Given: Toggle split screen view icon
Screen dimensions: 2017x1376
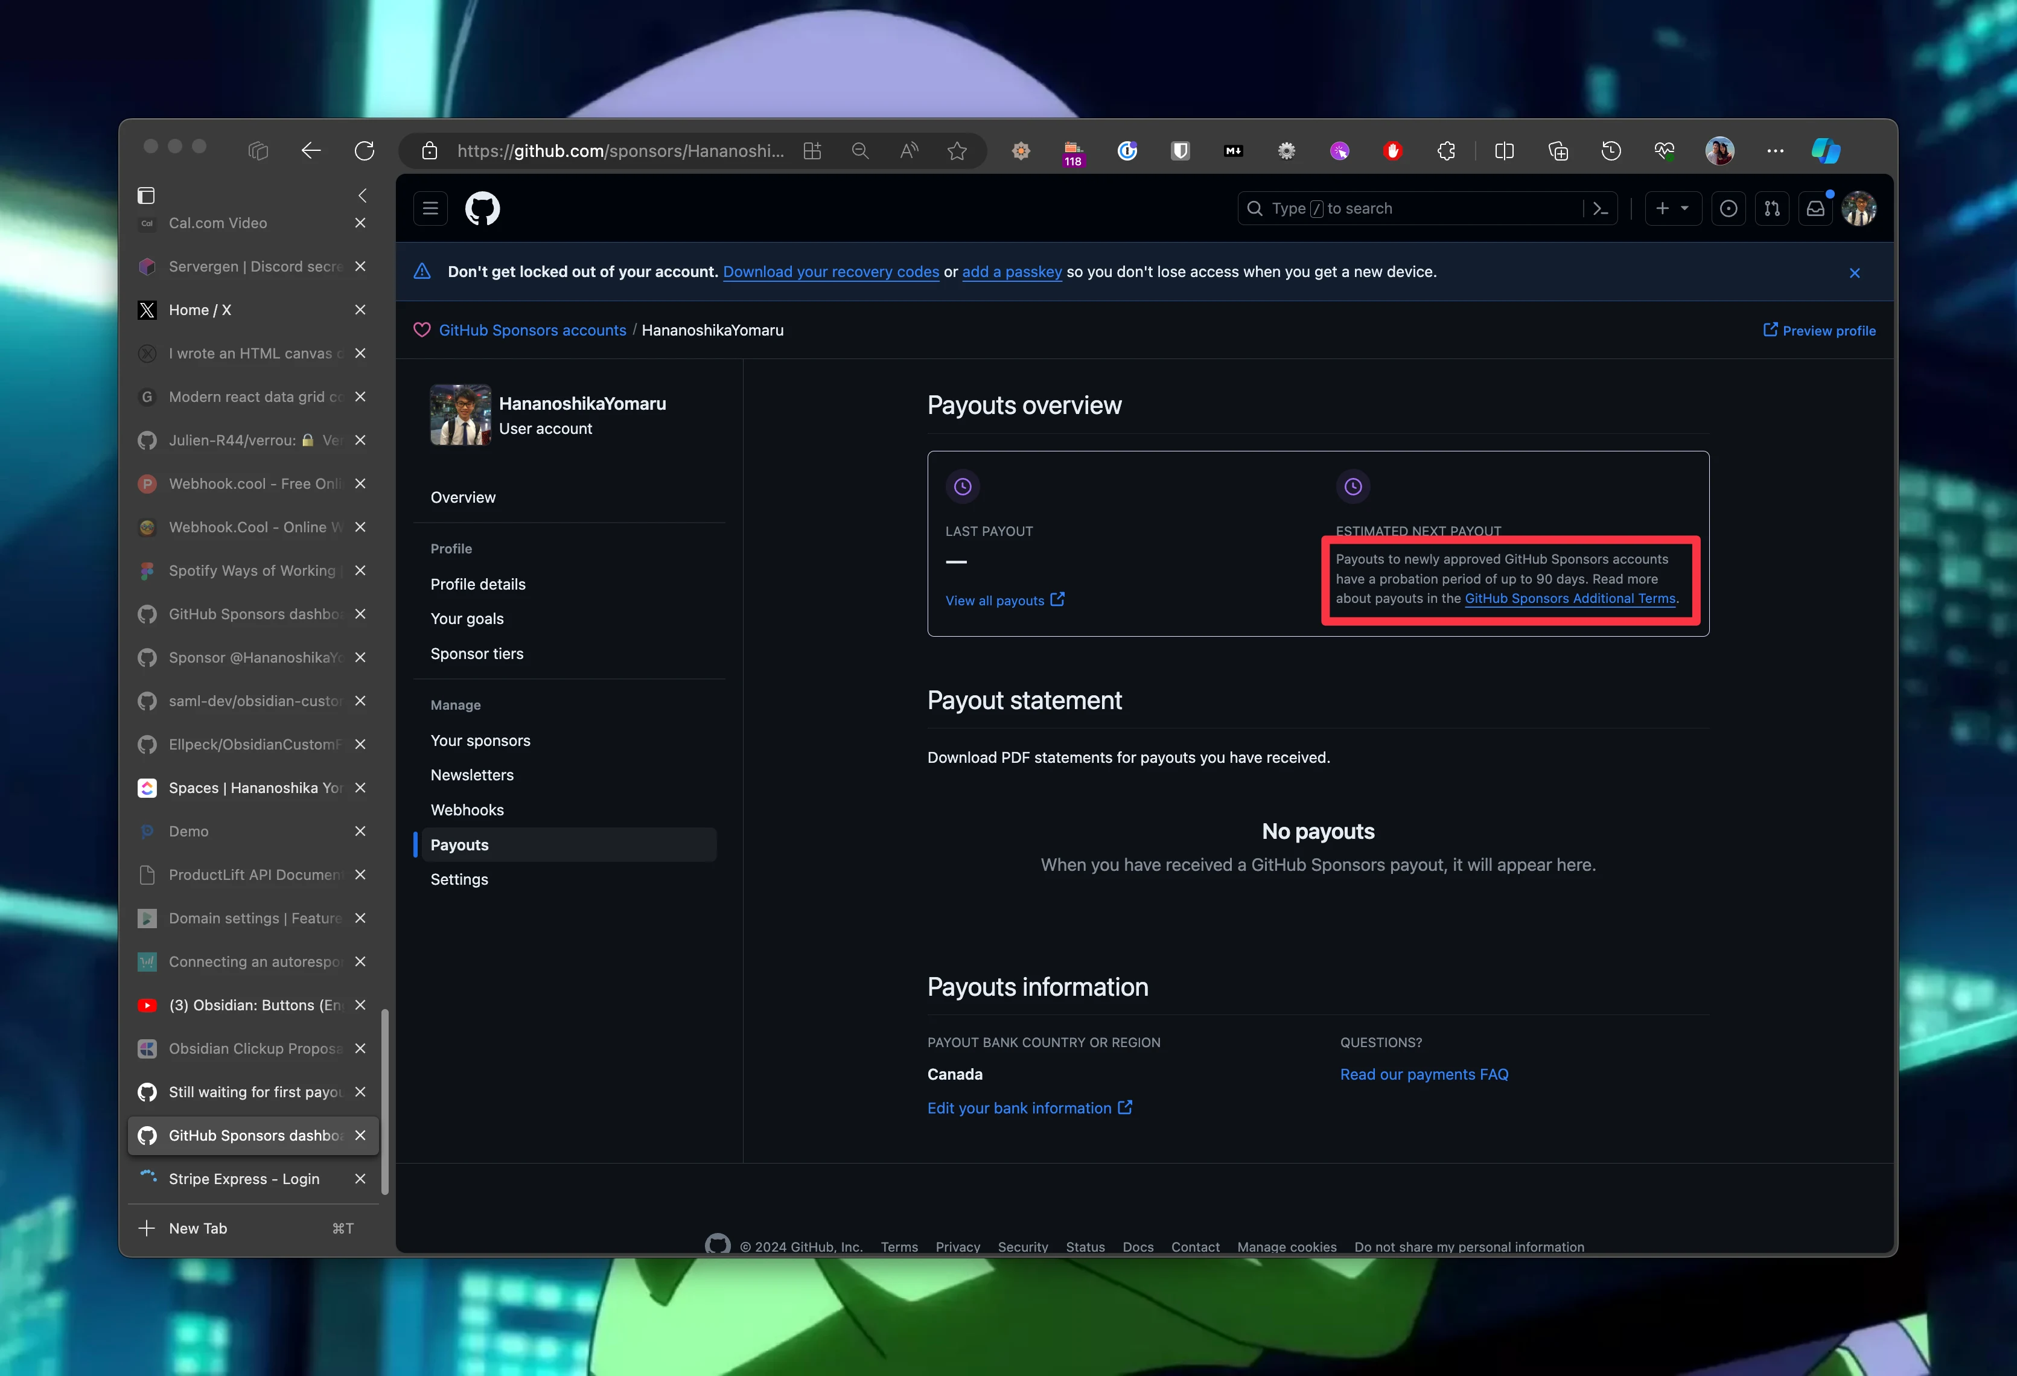Looking at the screenshot, I should [1504, 151].
